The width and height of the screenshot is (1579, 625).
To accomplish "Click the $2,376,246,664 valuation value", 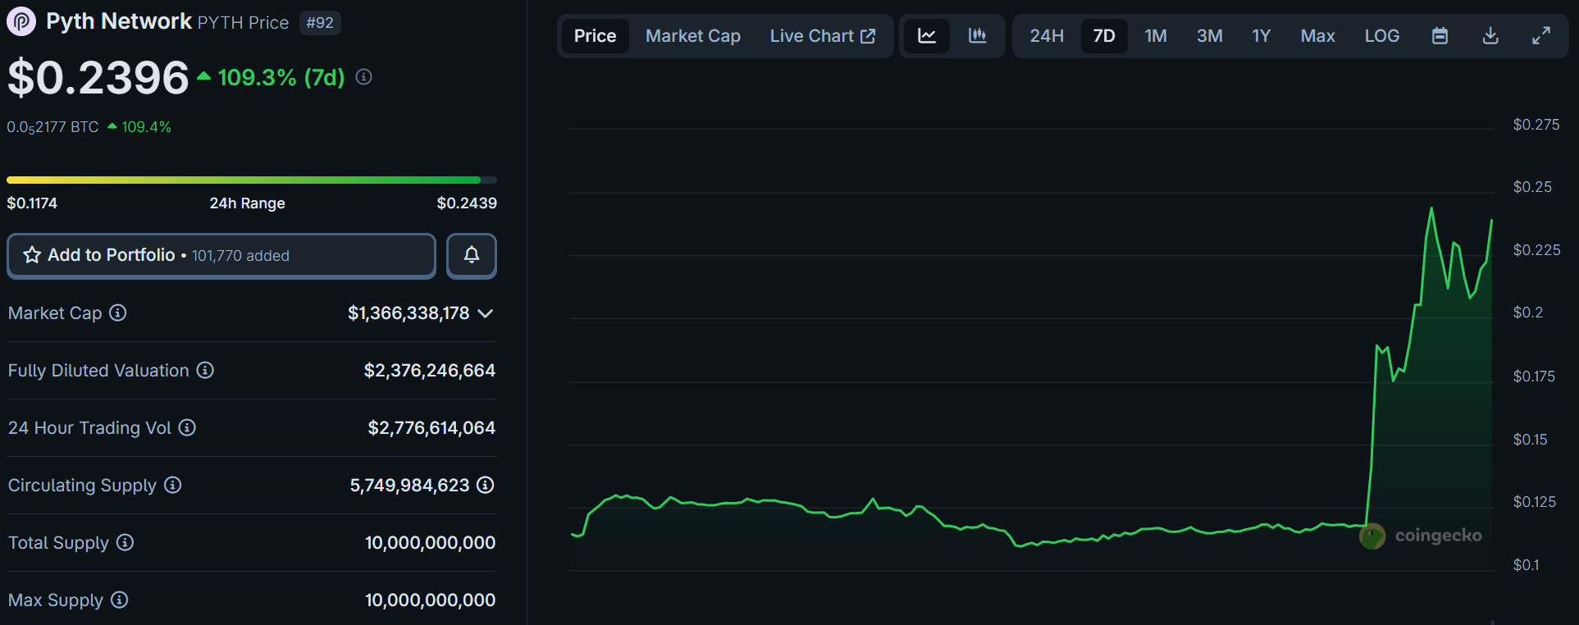I will (430, 371).
